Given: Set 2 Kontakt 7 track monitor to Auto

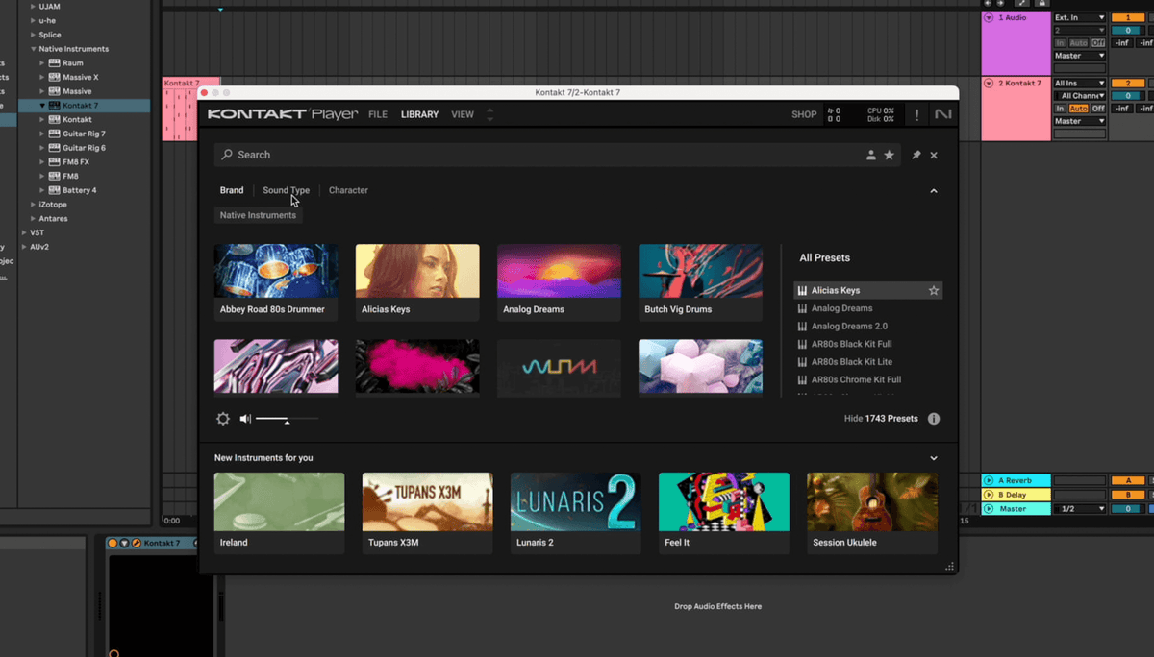Looking at the screenshot, I should click(1079, 109).
